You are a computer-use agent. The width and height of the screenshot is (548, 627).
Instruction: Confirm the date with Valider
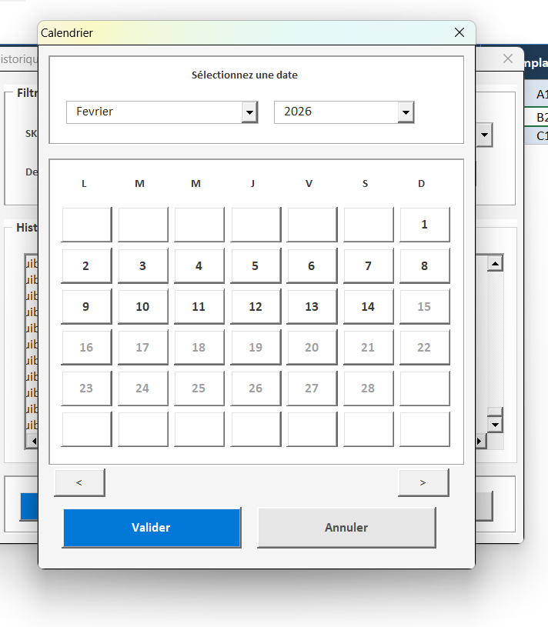152,528
